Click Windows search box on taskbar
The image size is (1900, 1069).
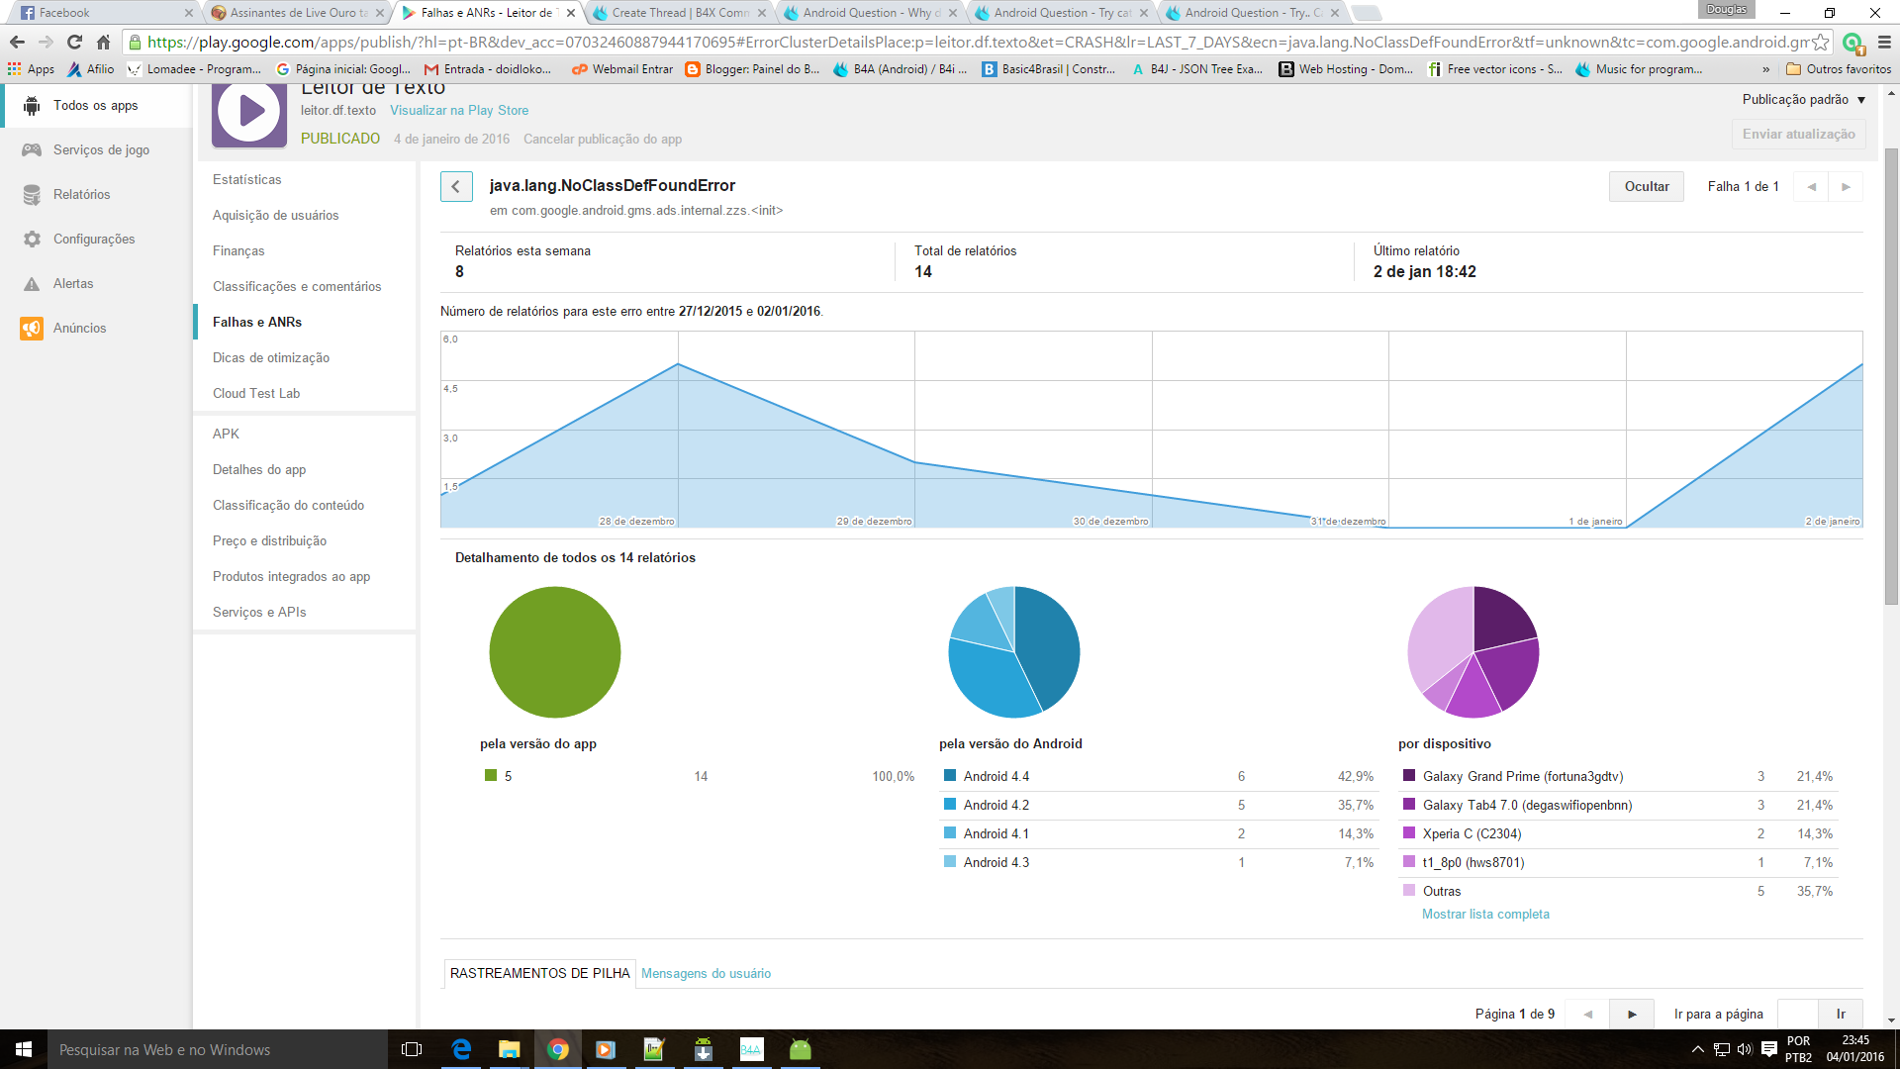point(218,1049)
